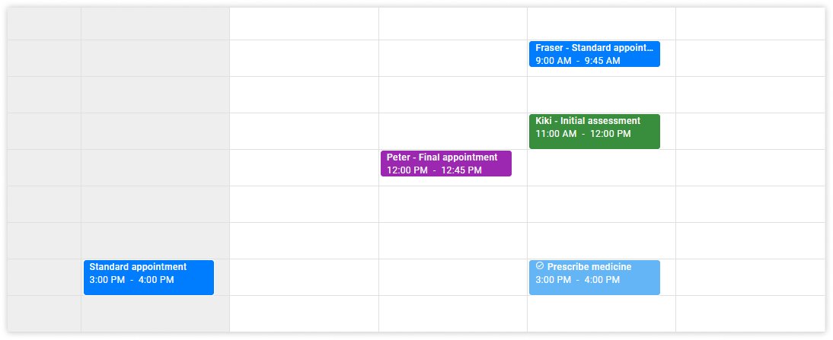Image resolution: width=833 pixels, height=340 pixels.
Task: Click empty cell right of Prescribe medicine
Action: point(750,277)
